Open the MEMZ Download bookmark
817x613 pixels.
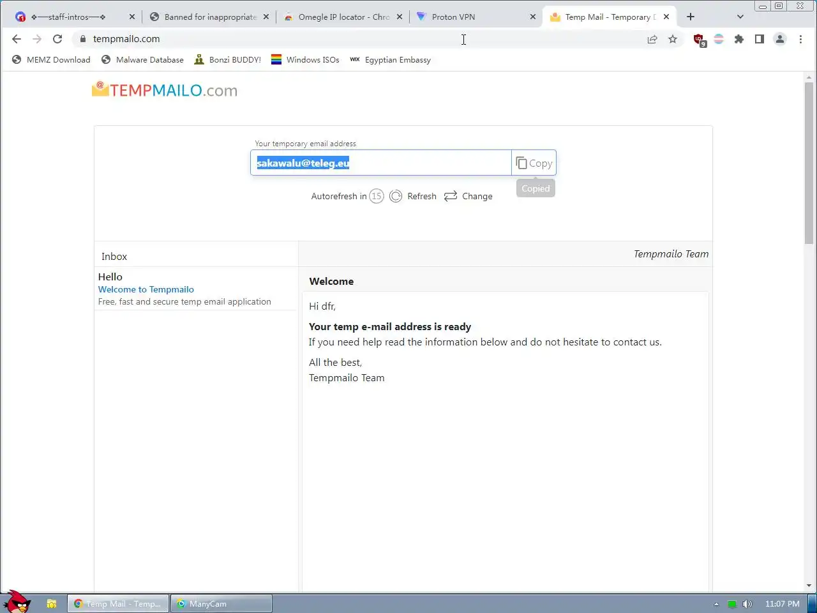point(51,60)
